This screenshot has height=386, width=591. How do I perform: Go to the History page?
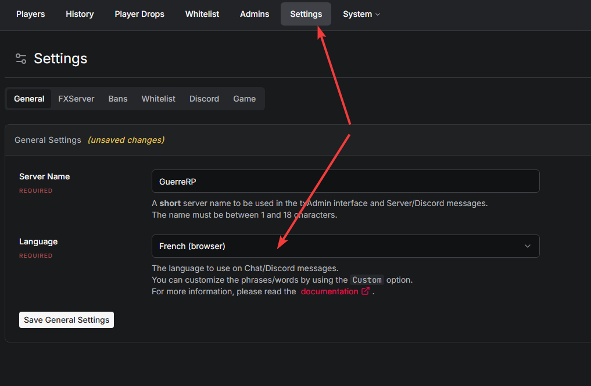point(80,14)
